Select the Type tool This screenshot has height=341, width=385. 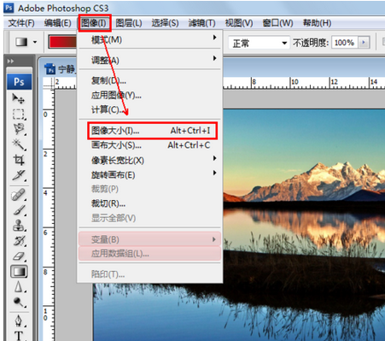(19, 336)
